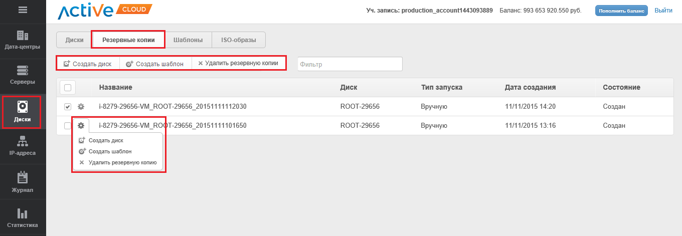Switch to the Шаблоны tab
Viewport: 682px width, 236px height.
(188, 40)
